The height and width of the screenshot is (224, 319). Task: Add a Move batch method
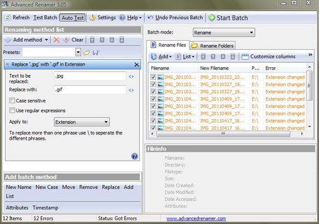(x=69, y=187)
